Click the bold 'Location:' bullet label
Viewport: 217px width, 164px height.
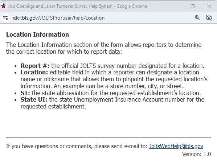(34, 72)
